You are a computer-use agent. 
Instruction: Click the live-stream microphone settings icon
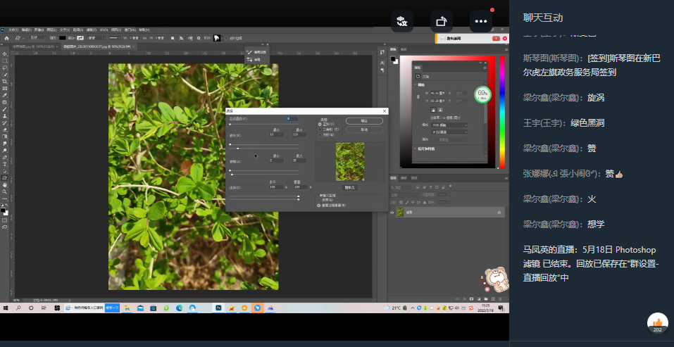coord(402,21)
